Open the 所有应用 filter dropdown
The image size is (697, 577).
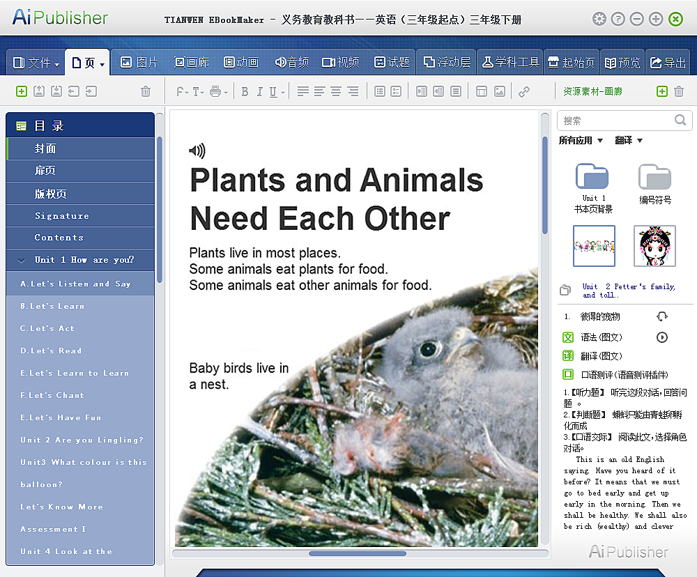click(581, 141)
